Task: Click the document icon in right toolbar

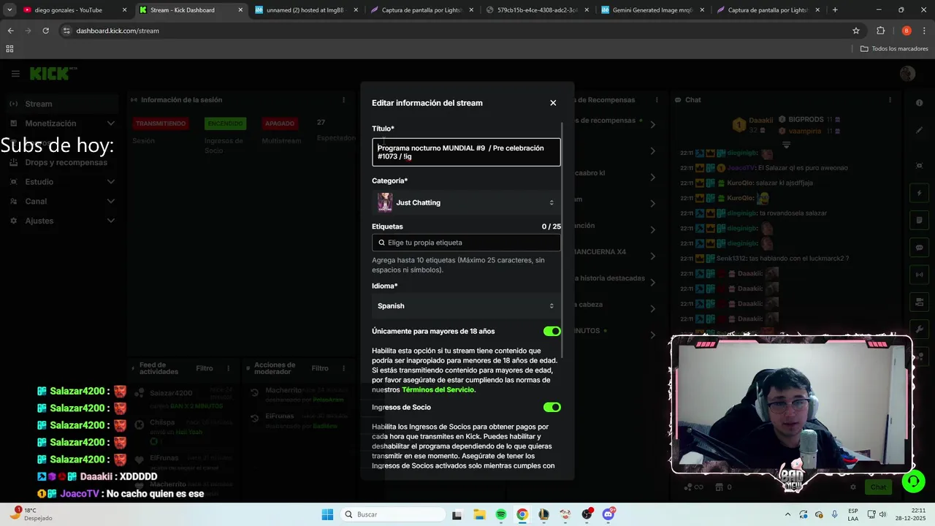Action: (920, 220)
